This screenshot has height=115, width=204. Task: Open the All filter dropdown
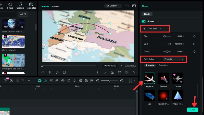click(x=23, y=15)
